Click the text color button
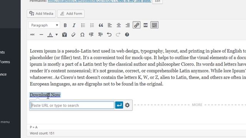246x138 pixels. pyautogui.click(x=50, y=34)
